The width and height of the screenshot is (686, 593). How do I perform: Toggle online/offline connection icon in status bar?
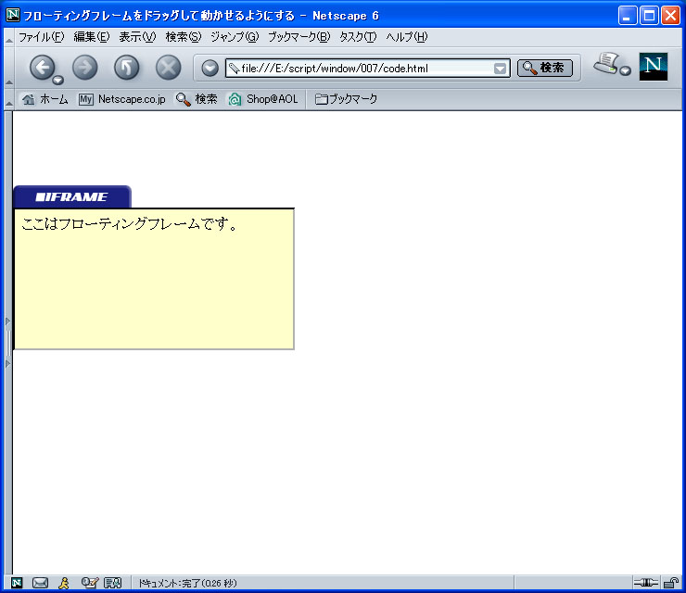pyautogui.click(x=645, y=583)
